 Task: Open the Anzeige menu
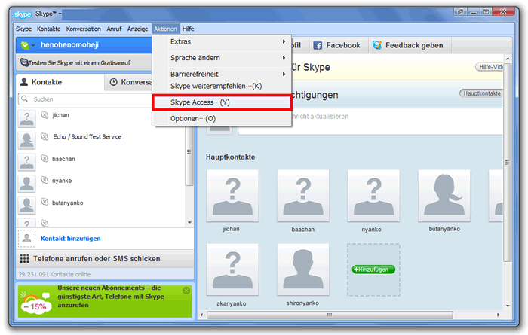click(137, 29)
